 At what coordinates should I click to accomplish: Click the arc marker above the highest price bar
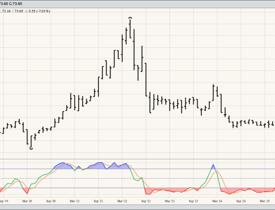click(x=130, y=18)
